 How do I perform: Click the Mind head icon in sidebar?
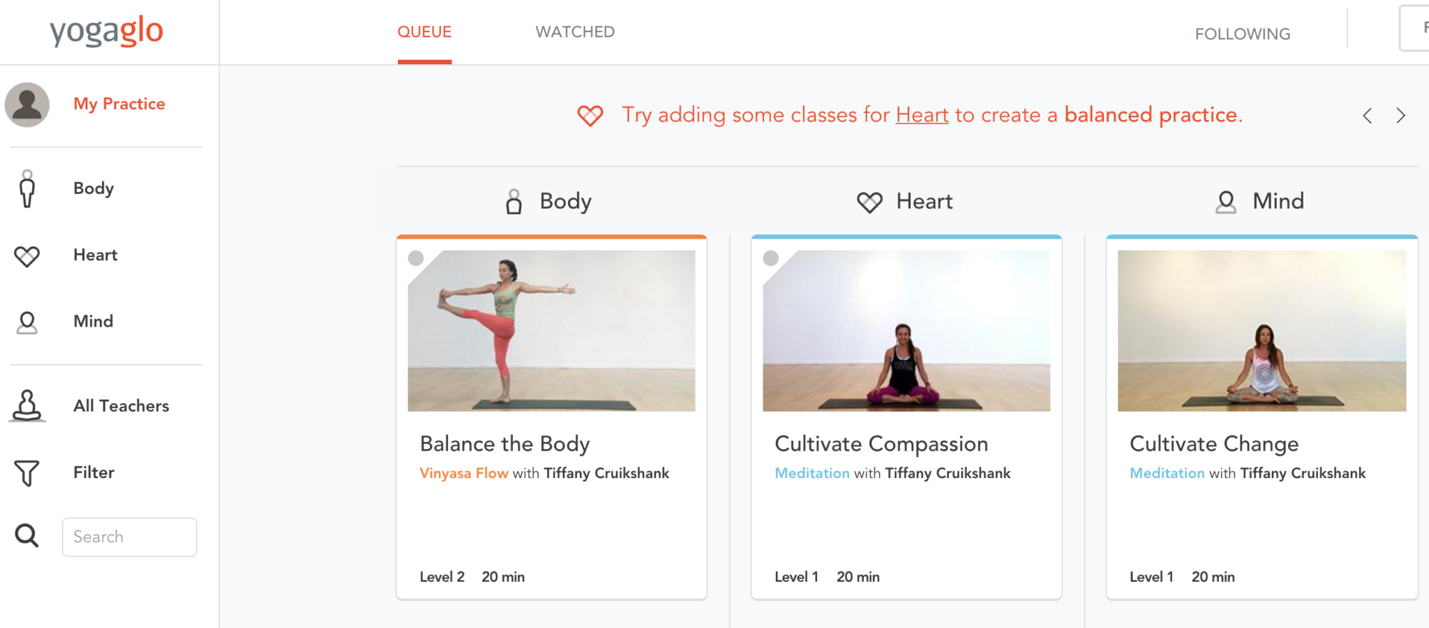(x=27, y=322)
